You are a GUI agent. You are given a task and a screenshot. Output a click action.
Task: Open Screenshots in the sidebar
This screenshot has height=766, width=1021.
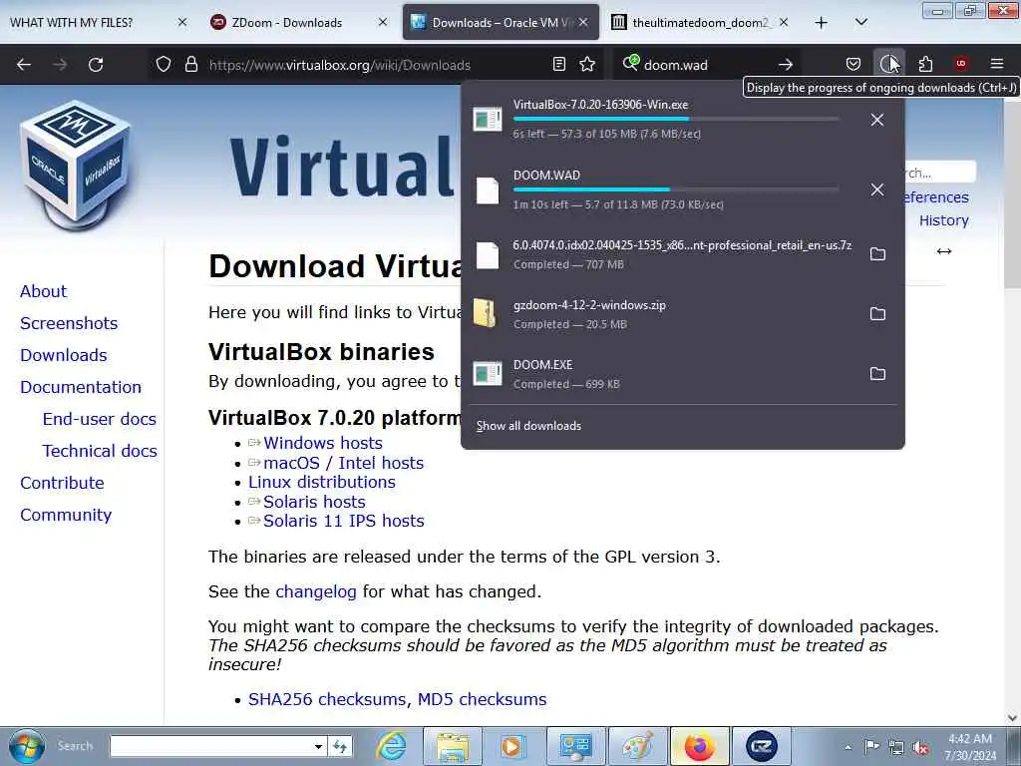(69, 323)
